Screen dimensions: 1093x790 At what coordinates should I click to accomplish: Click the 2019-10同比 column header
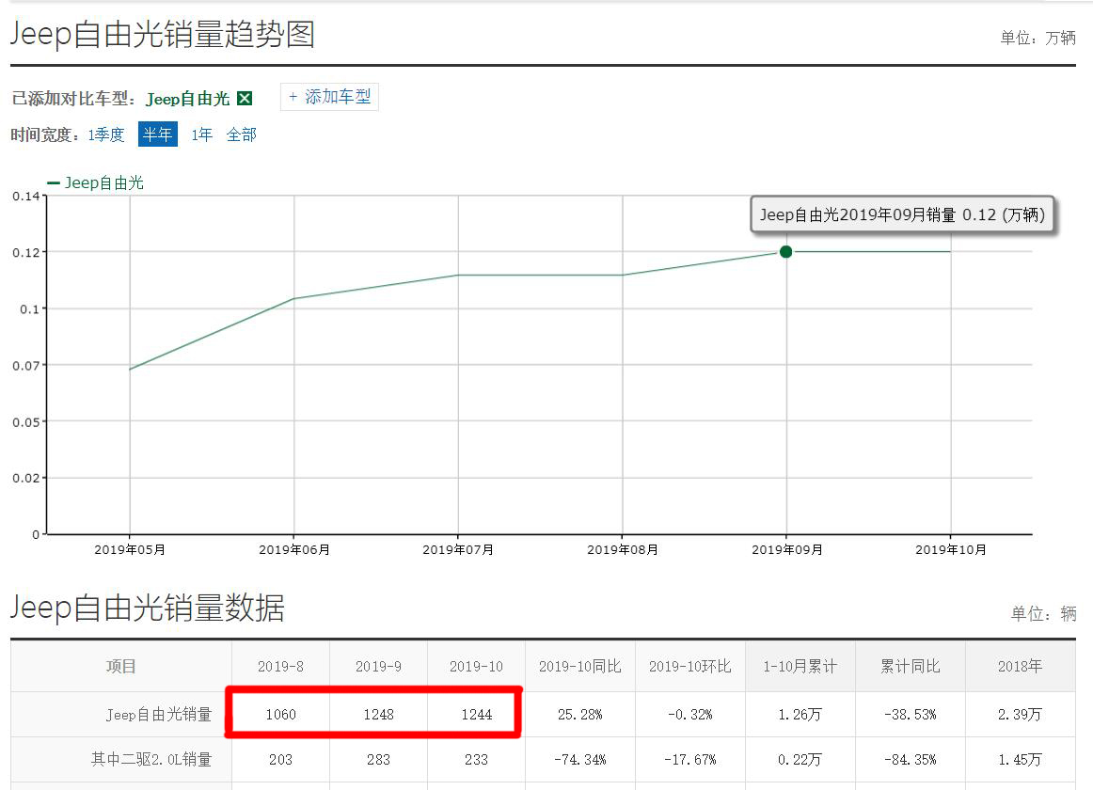[579, 666]
